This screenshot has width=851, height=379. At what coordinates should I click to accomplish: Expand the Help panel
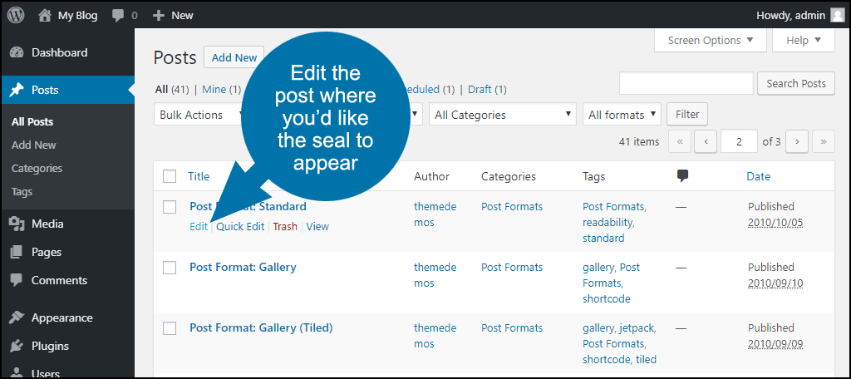pos(804,40)
